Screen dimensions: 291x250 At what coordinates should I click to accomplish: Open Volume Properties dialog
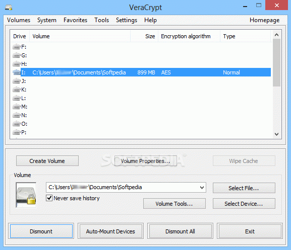click(145, 161)
